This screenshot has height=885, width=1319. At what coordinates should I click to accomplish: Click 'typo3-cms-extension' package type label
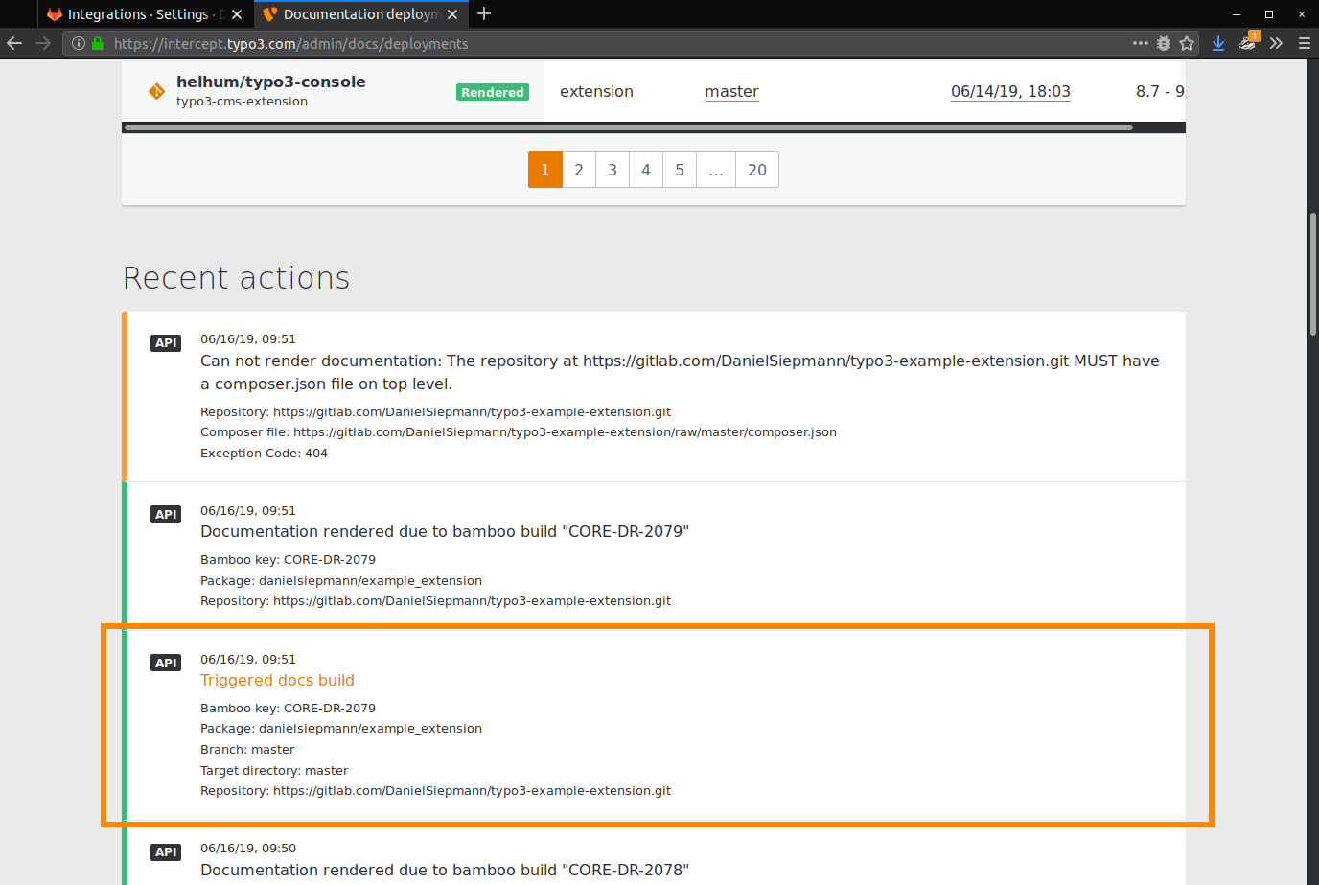(242, 102)
